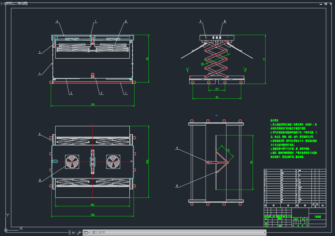Select the 1210 width dimension text
Image resolution: width=335 pixels, height=236 pixels.
93,105
